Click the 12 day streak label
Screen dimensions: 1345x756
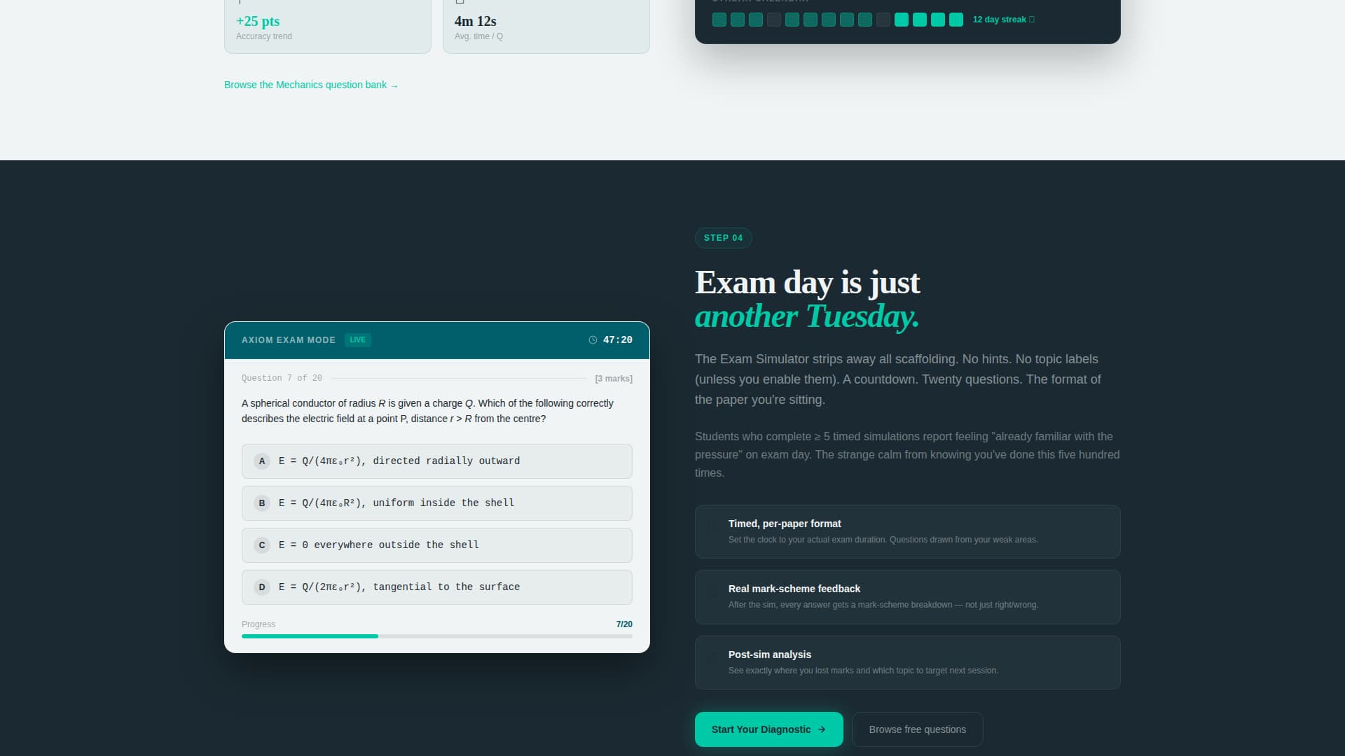pos(1003,20)
